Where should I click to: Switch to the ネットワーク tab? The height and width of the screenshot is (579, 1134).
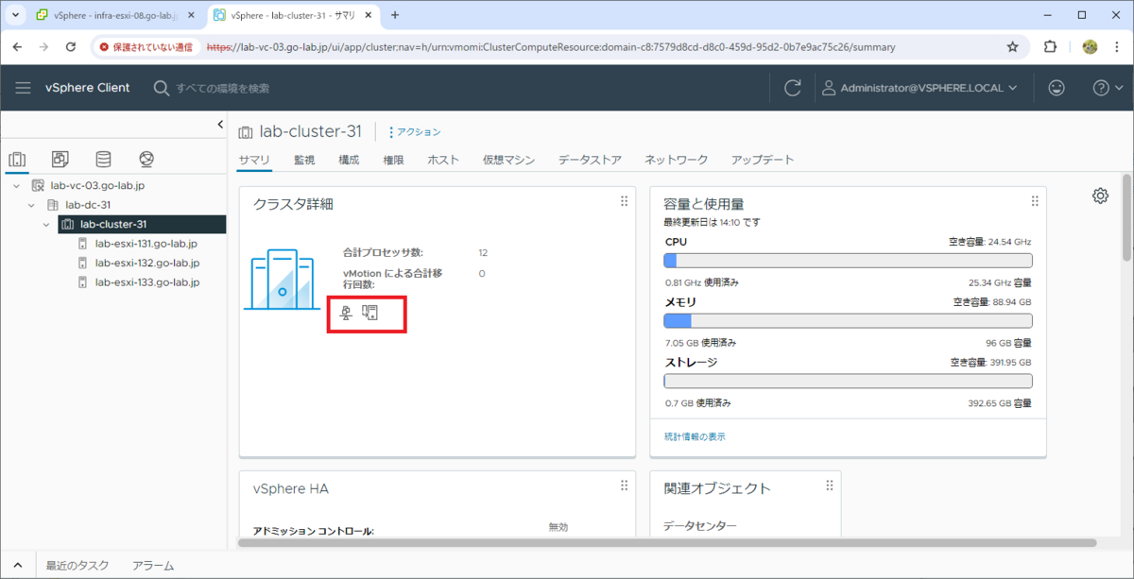pos(677,160)
